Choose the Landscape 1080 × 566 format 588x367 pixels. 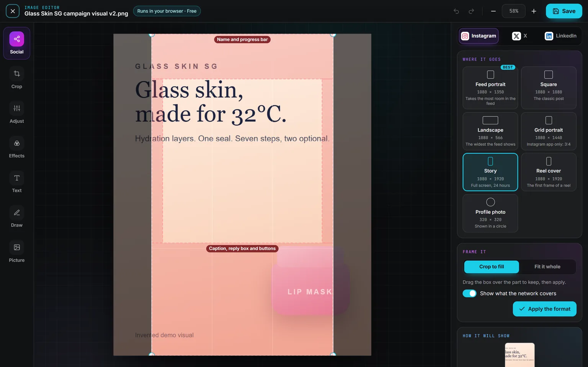coord(490,131)
